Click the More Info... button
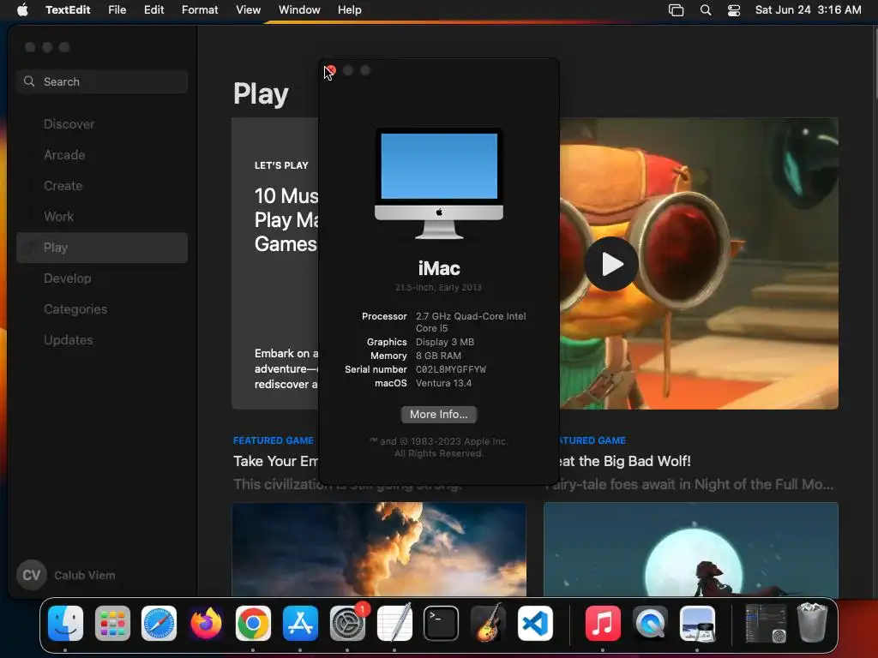Viewport: 878px width, 658px height. [x=438, y=415]
